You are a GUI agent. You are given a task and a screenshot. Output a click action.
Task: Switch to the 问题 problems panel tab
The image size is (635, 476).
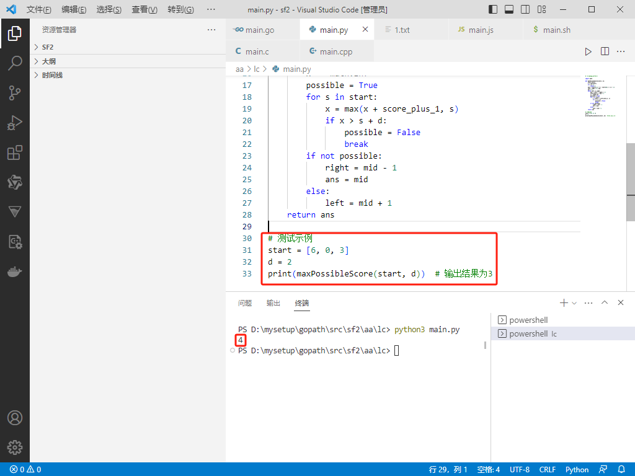(x=244, y=302)
